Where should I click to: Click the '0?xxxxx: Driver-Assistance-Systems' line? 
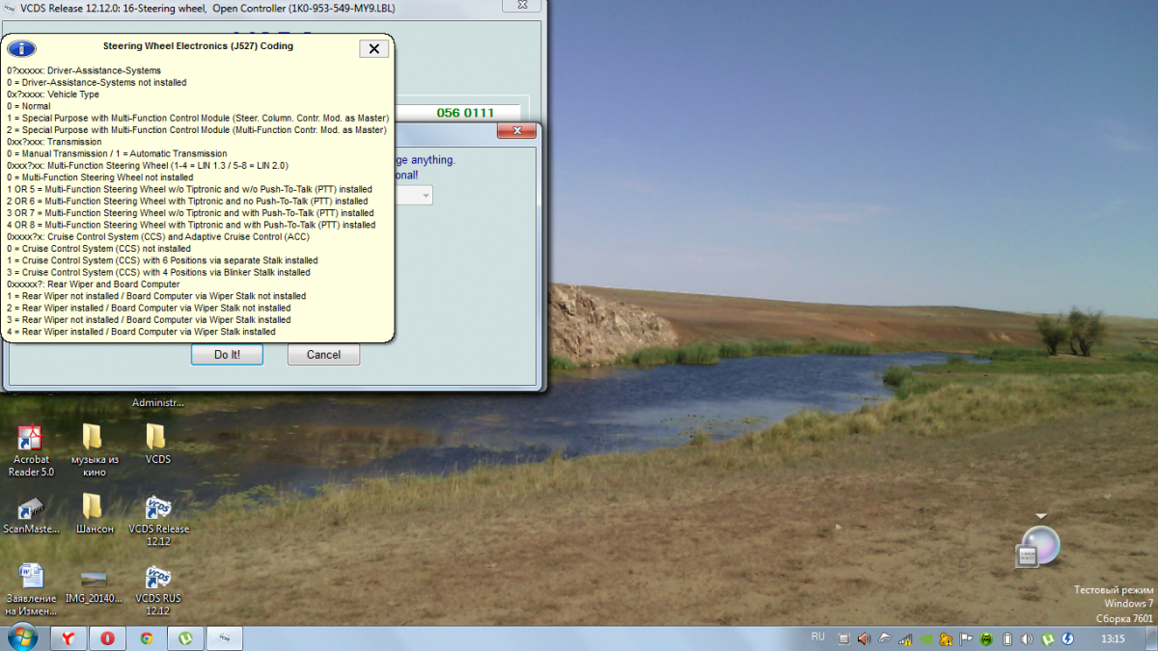84,70
